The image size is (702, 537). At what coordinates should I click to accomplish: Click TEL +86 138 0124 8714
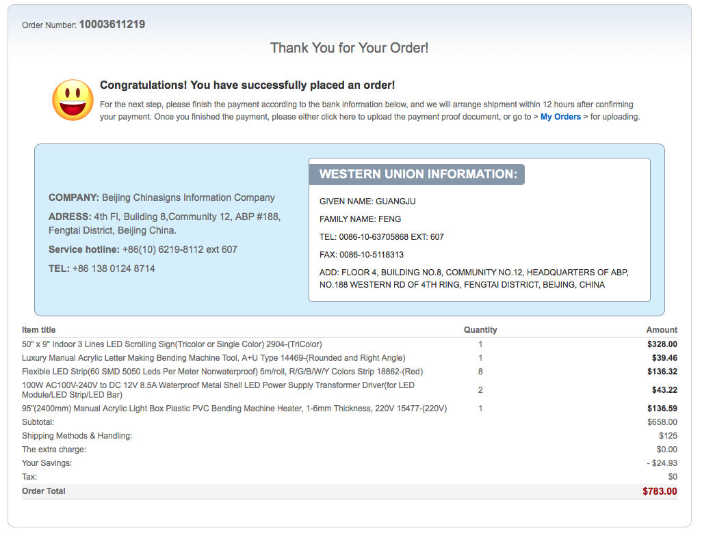(102, 268)
